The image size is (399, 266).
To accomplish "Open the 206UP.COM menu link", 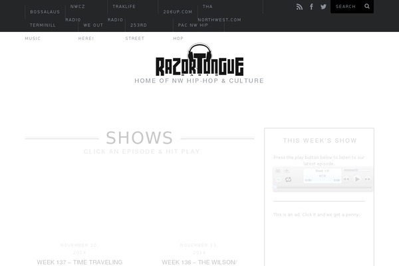I will click(x=178, y=12).
